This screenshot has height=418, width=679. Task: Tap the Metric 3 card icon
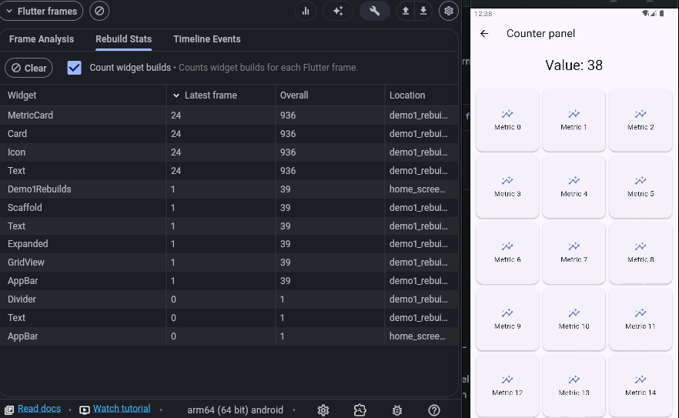tap(507, 180)
